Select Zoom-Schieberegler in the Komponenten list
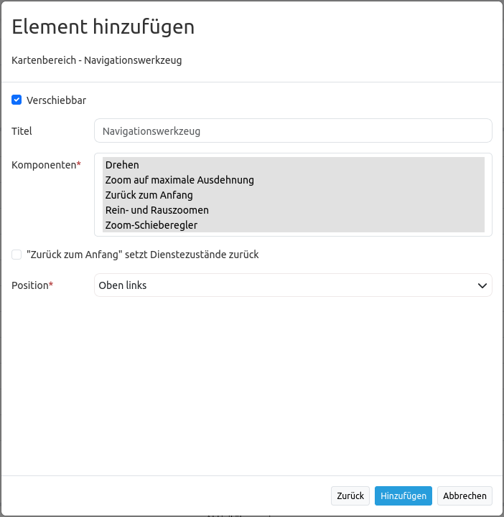 pos(151,225)
